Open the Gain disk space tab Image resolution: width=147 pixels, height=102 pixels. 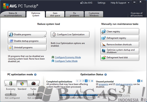point(55,14)
